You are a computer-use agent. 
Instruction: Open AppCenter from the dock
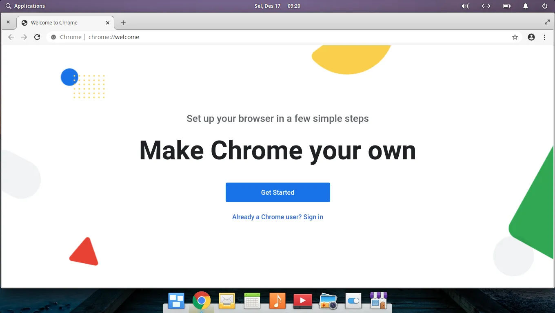[x=379, y=300]
